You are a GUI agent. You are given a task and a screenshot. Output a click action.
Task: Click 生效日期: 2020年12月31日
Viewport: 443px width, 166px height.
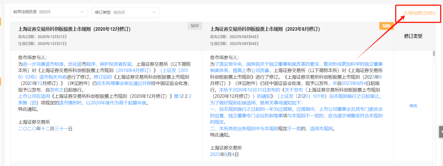tap(42, 44)
